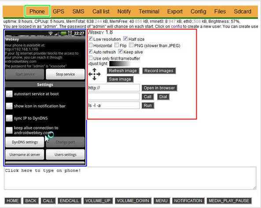This screenshot has width=261, height=208.
Task: Click the ls -l -a command field
Action: pos(114,105)
